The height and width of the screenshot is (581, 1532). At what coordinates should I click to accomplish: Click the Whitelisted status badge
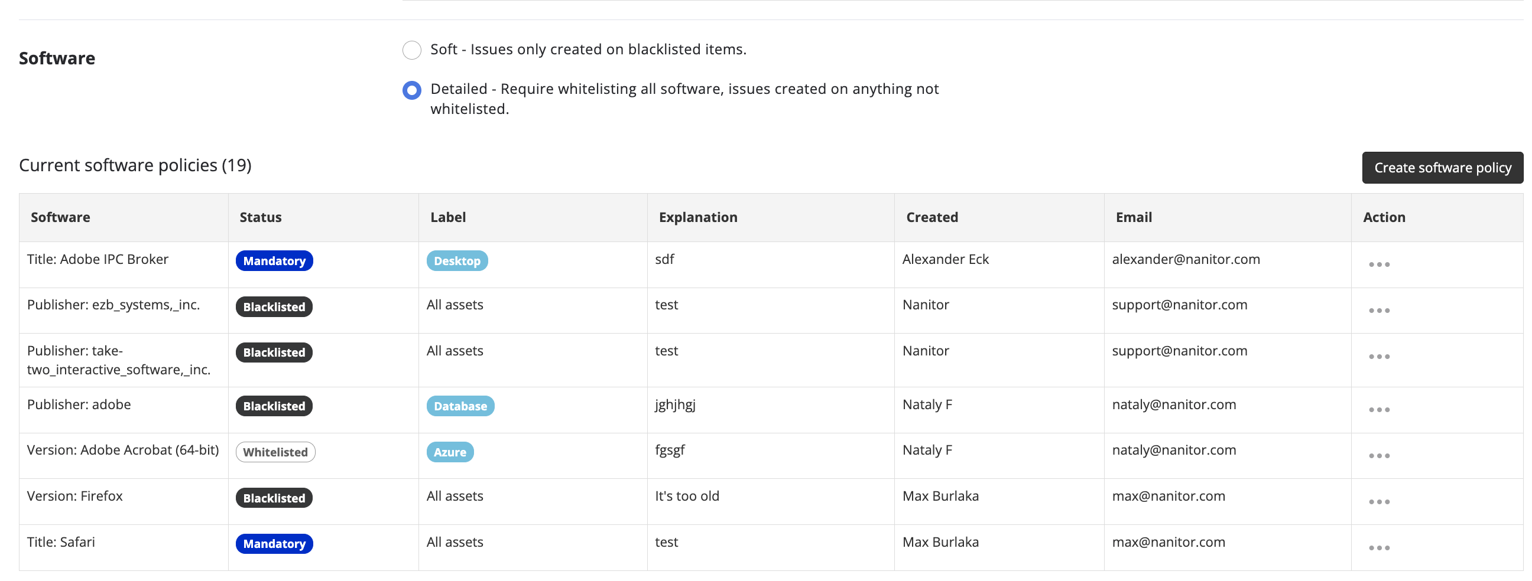coord(275,452)
